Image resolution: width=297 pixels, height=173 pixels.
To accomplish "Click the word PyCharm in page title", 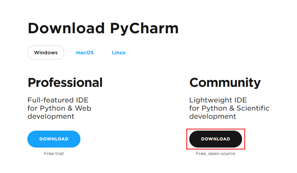I will (x=144, y=28).
